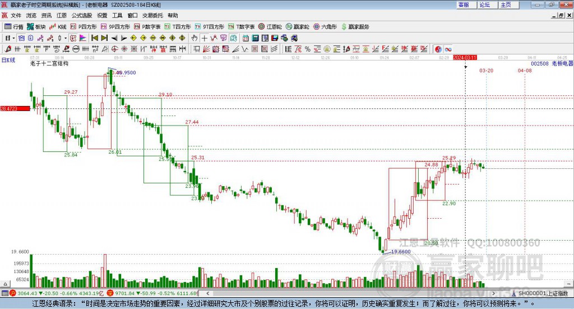Select the parallel lines tool

click(274, 49)
